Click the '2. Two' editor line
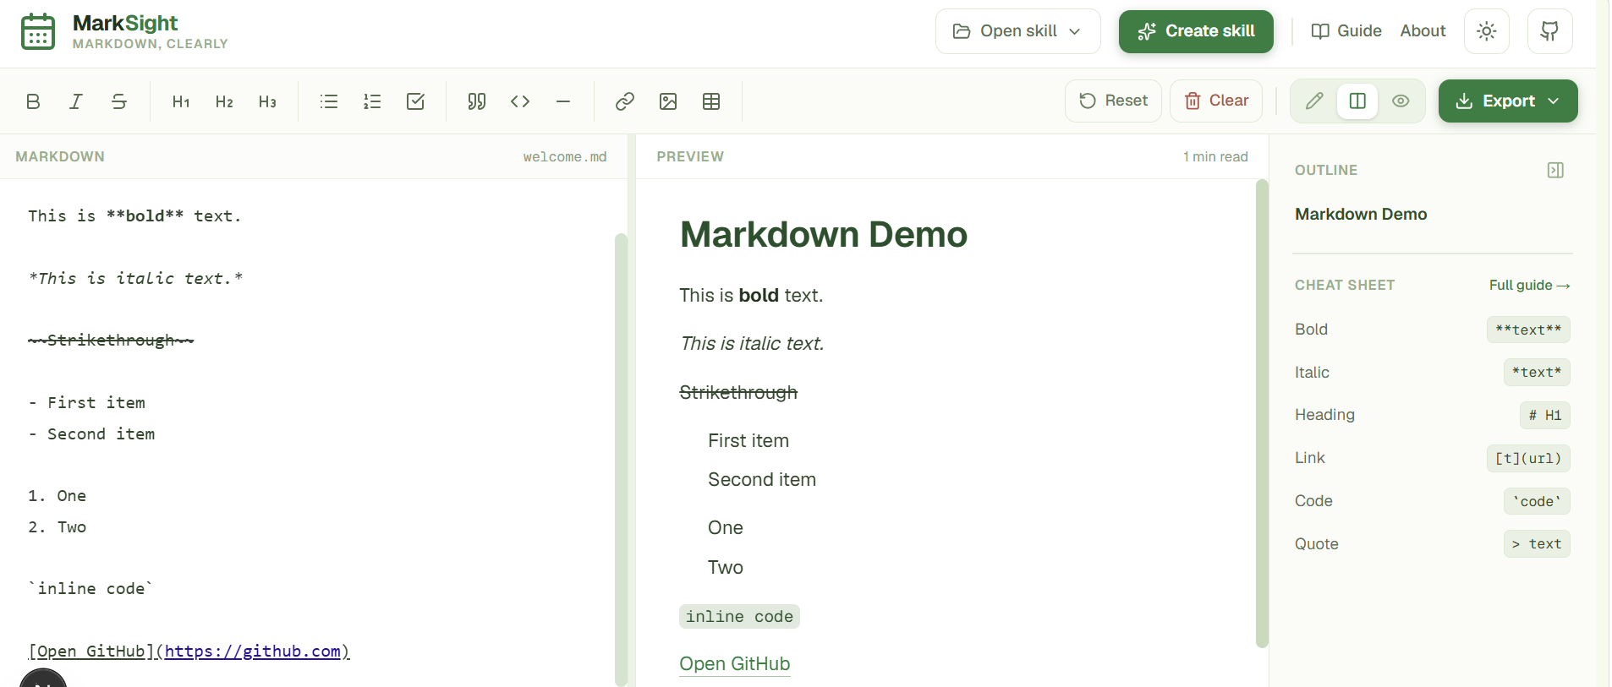The width and height of the screenshot is (1612, 687). [x=57, y=527]
